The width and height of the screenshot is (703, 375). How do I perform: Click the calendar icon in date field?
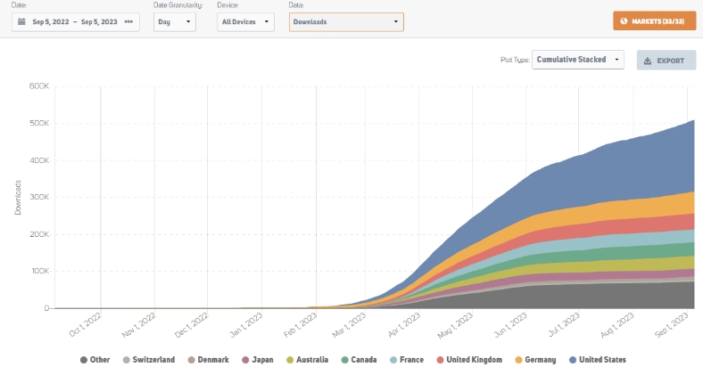tap(21, 21)
